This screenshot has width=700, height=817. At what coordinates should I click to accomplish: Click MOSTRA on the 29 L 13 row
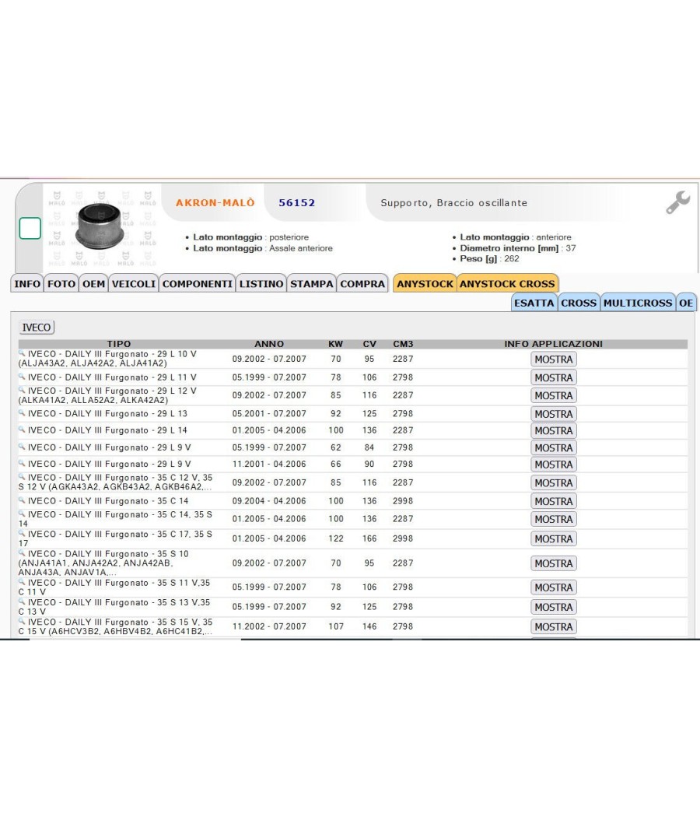click(554, 414)
